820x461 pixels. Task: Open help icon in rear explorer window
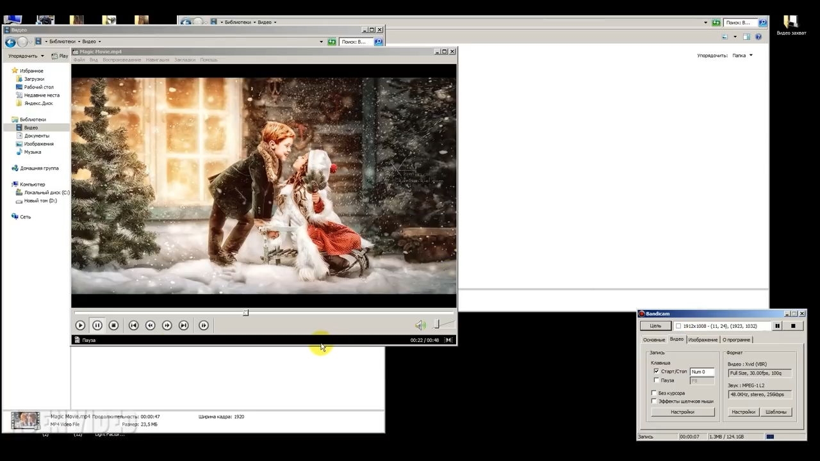(758, 37)
